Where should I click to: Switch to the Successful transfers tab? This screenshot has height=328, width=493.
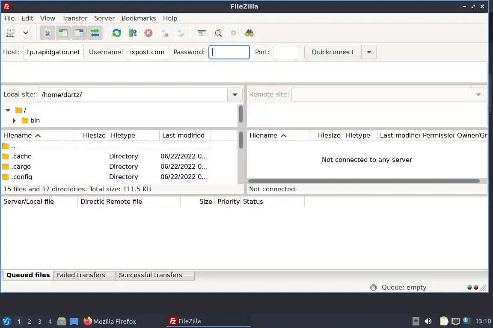point(155,275)
